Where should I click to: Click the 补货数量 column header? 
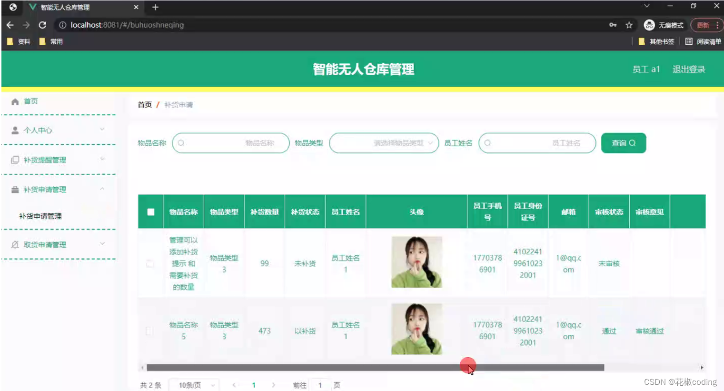tap(265, 212)
